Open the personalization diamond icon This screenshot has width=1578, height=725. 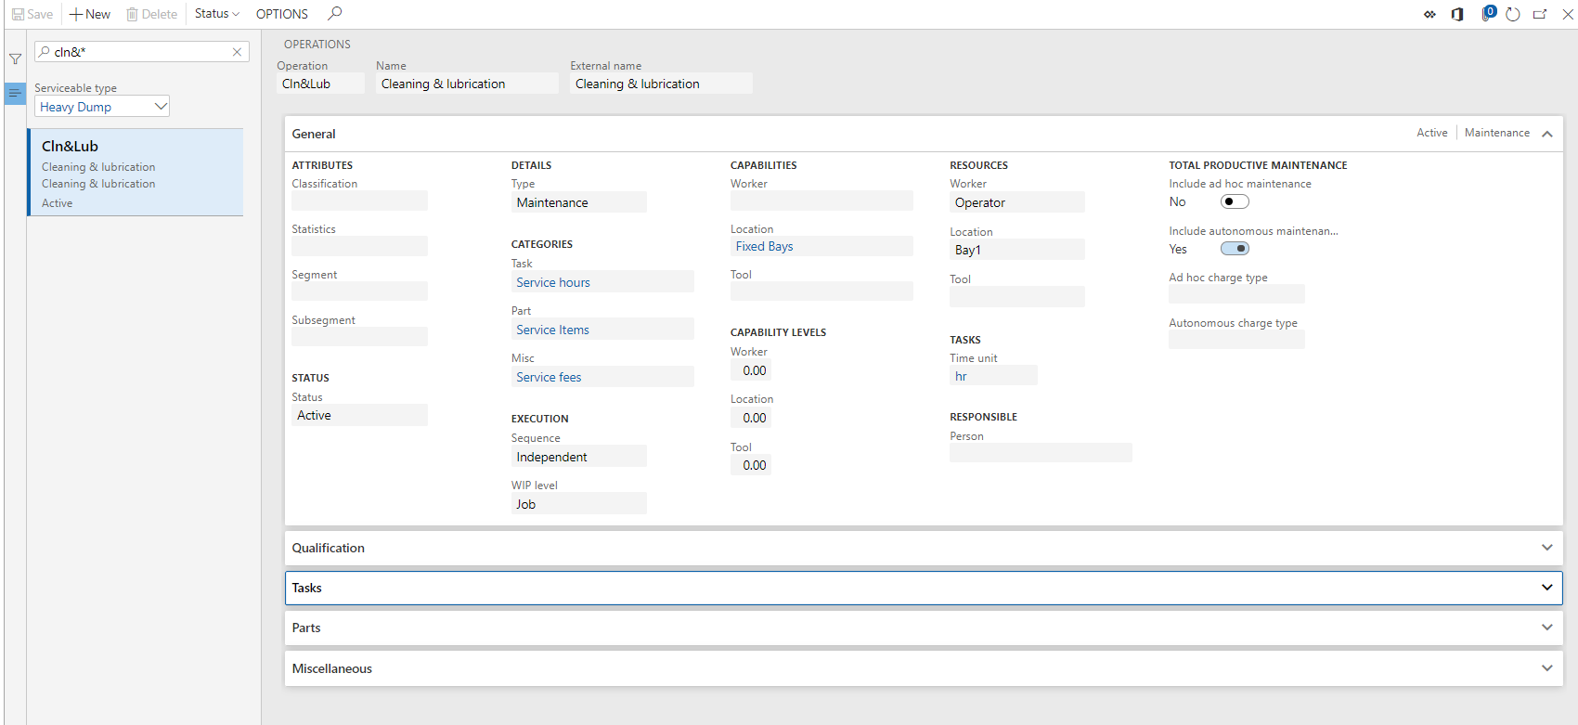pyautogui.click(x=1429, y=14)
